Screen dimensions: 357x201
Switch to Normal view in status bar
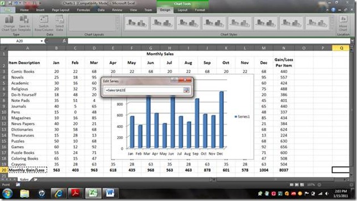click(292, 185)
